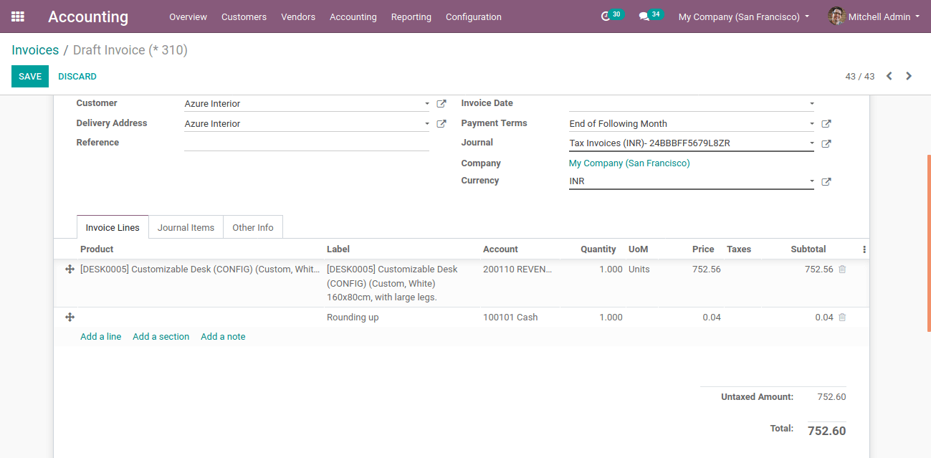The image size is (931, 458).
Task: Click the Reference input field
Action: click(x=306, y=143)
